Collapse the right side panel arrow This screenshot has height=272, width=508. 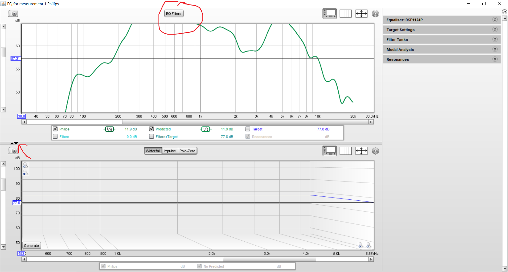tap(504, 12)
